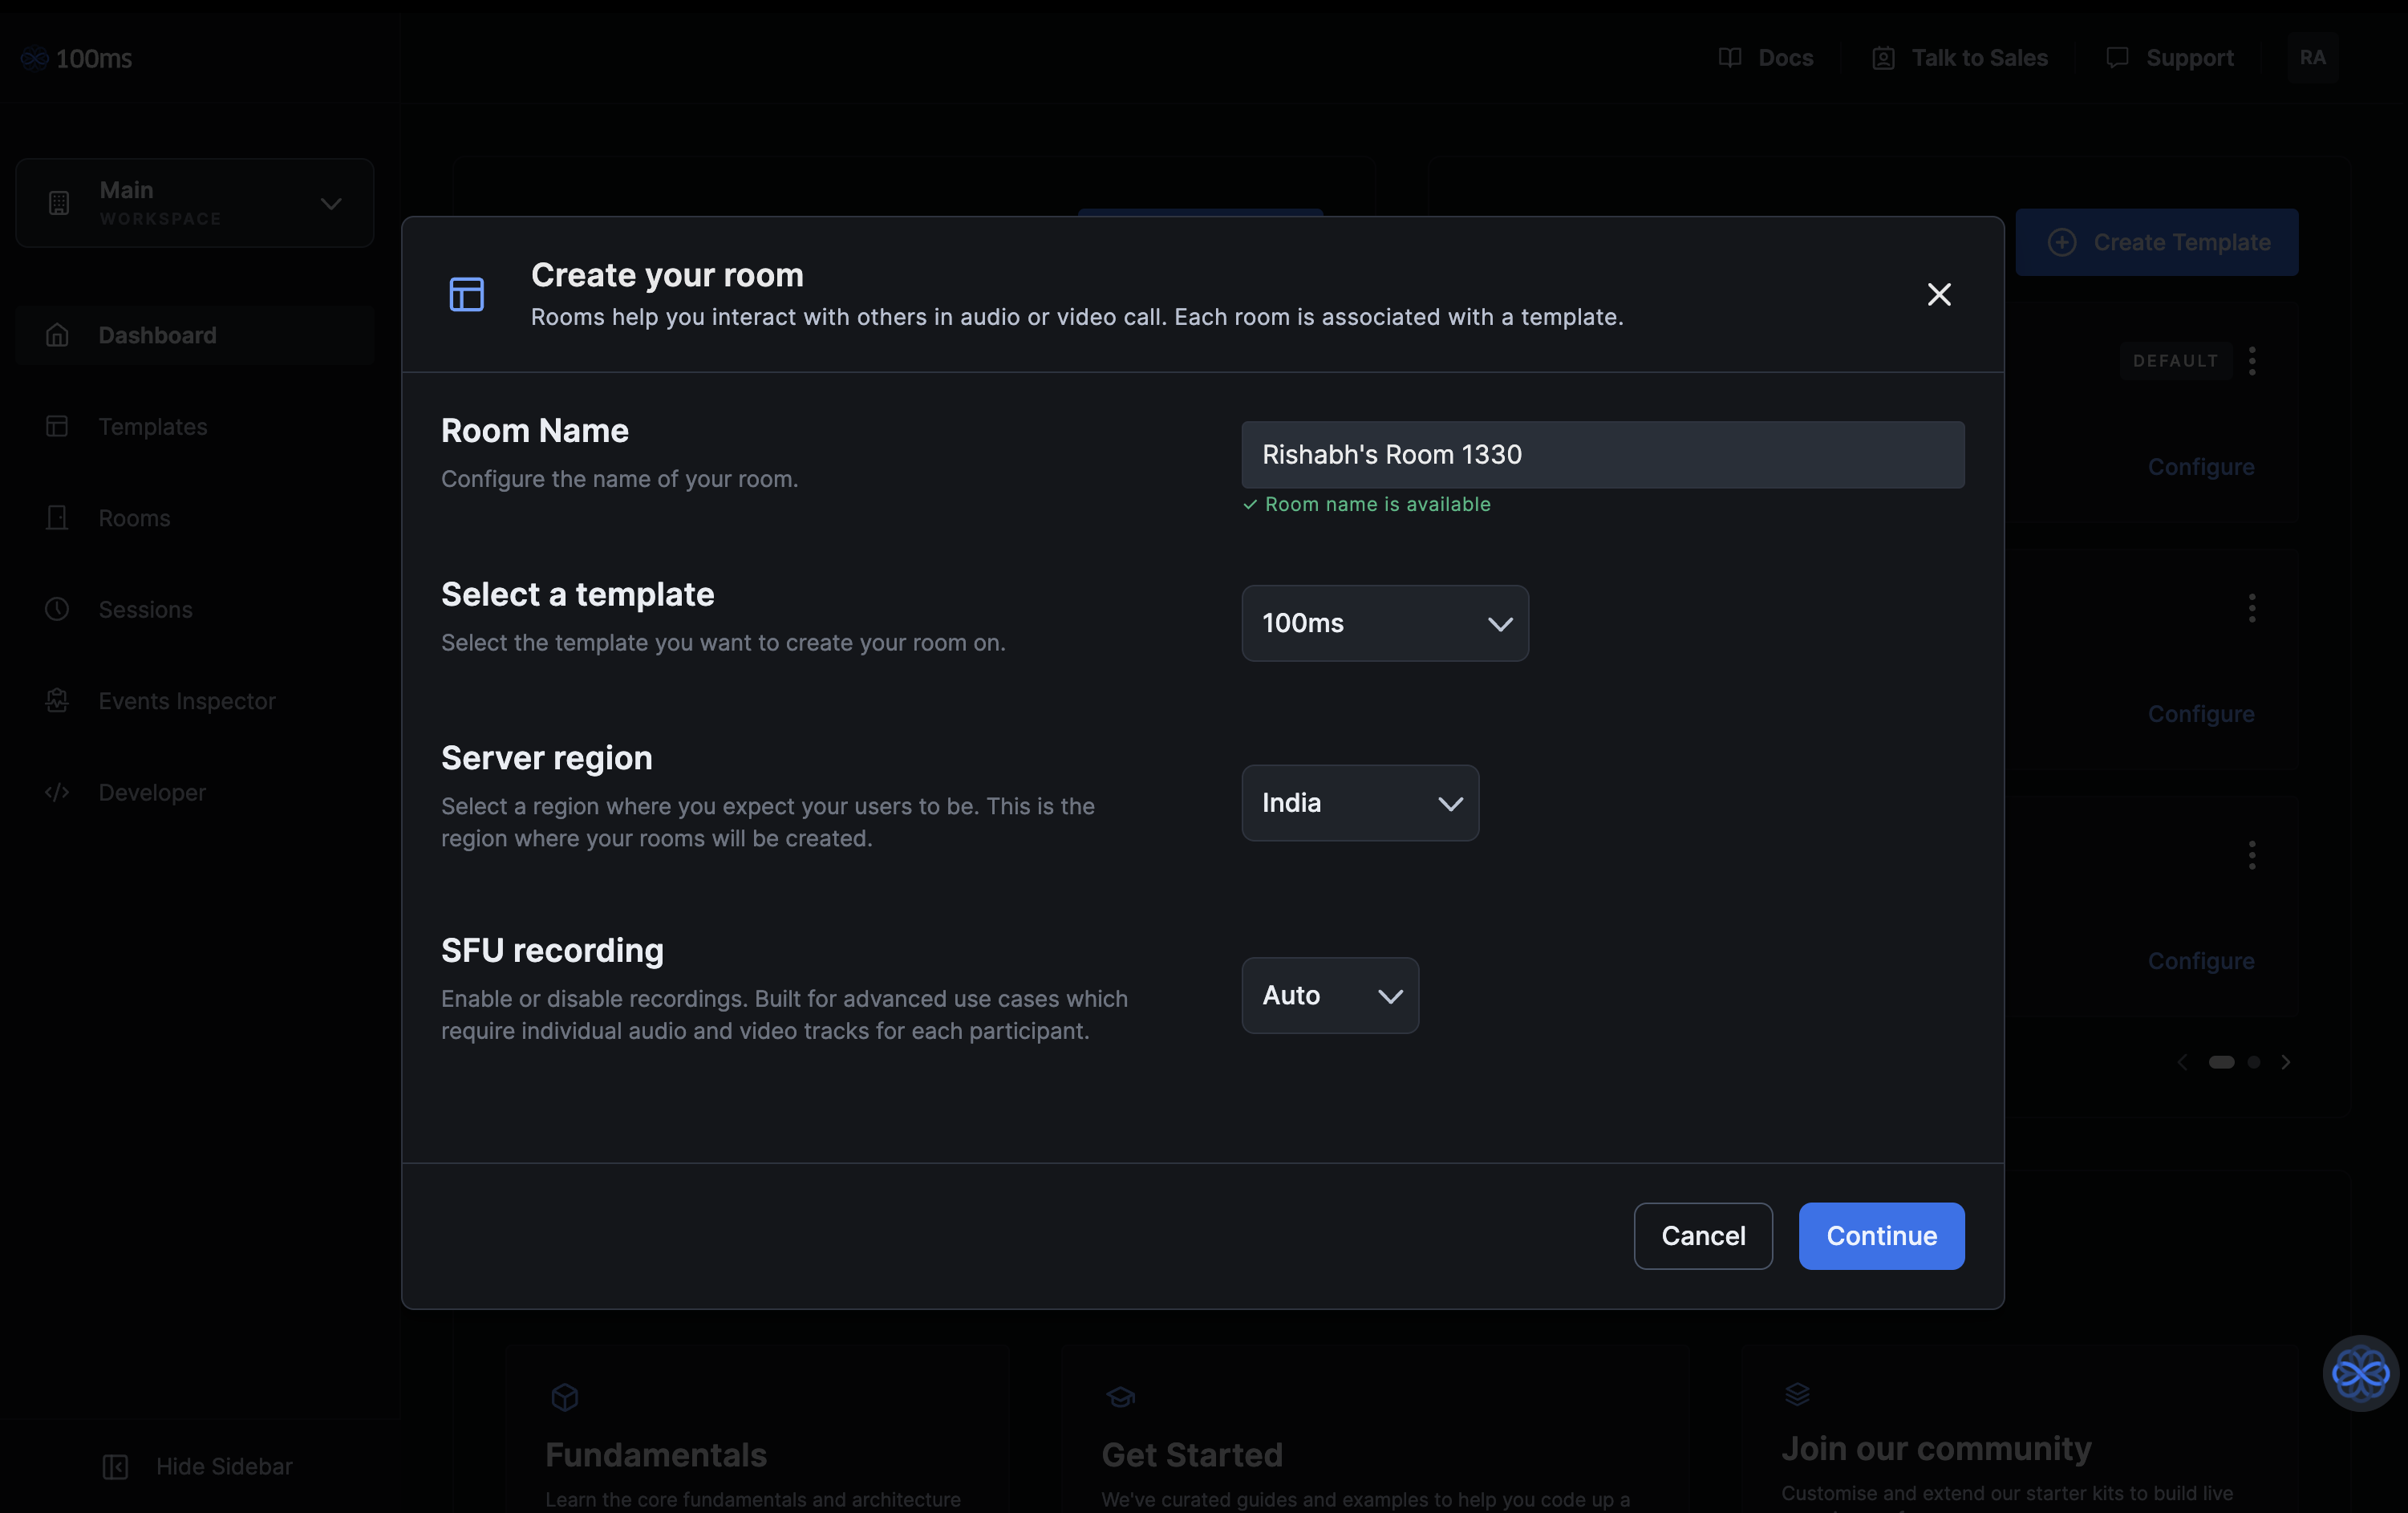Open the Events Inspector sidebar icon
Viewport: 2408px width, 1513px height.
click(57, 701)
